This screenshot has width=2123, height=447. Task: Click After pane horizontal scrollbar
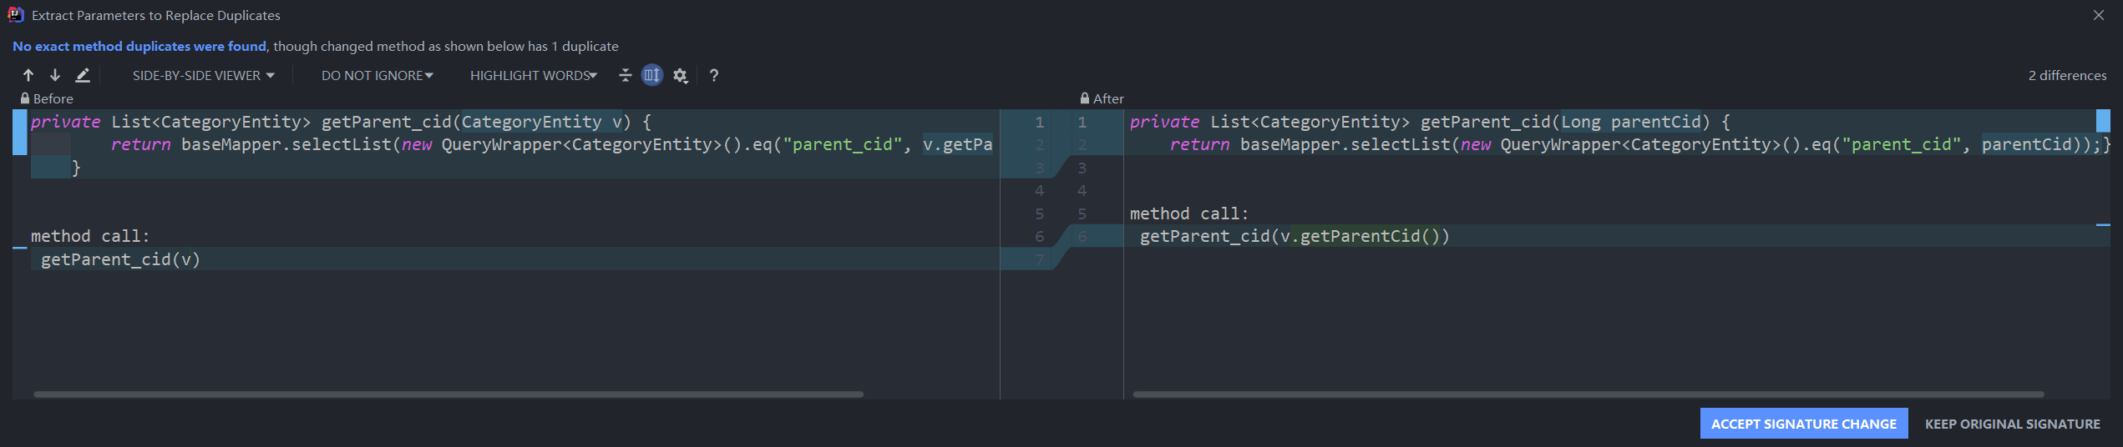(1588, 394)
